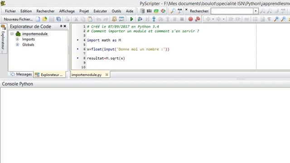Toggle breakpoint with the red circle icon

coord(190,19)
